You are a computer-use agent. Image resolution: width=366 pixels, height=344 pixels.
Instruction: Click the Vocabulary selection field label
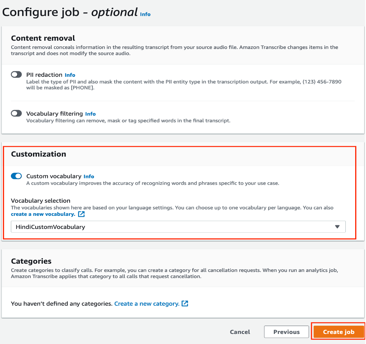pyautogui.click(x=40, y=200)
